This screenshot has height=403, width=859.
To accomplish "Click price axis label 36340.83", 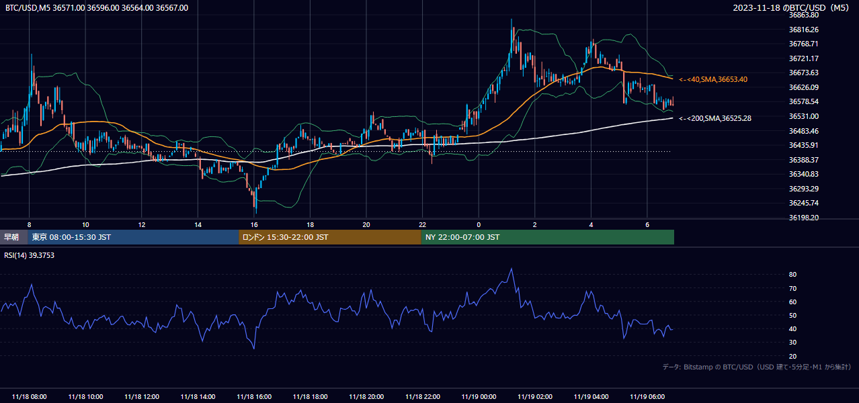I will (x=804, y=174).
